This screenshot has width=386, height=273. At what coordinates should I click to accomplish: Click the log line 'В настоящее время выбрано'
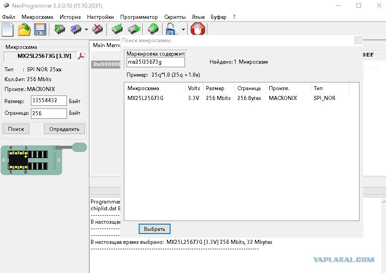click(181, 242)
